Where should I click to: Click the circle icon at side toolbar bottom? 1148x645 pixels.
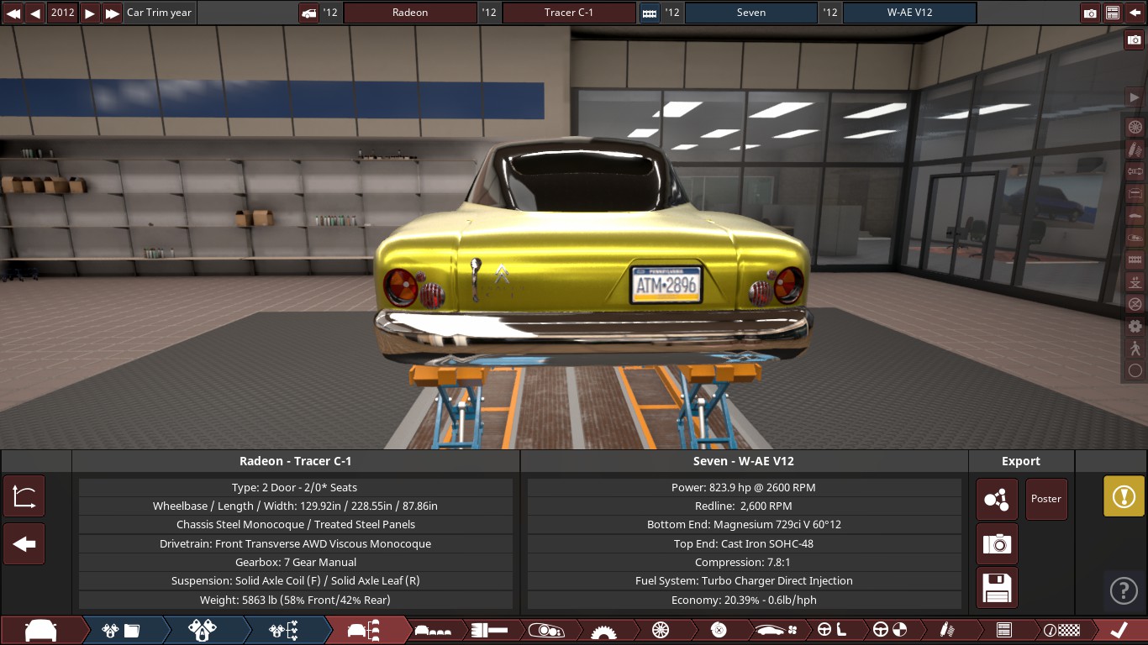coord(1135,370)
